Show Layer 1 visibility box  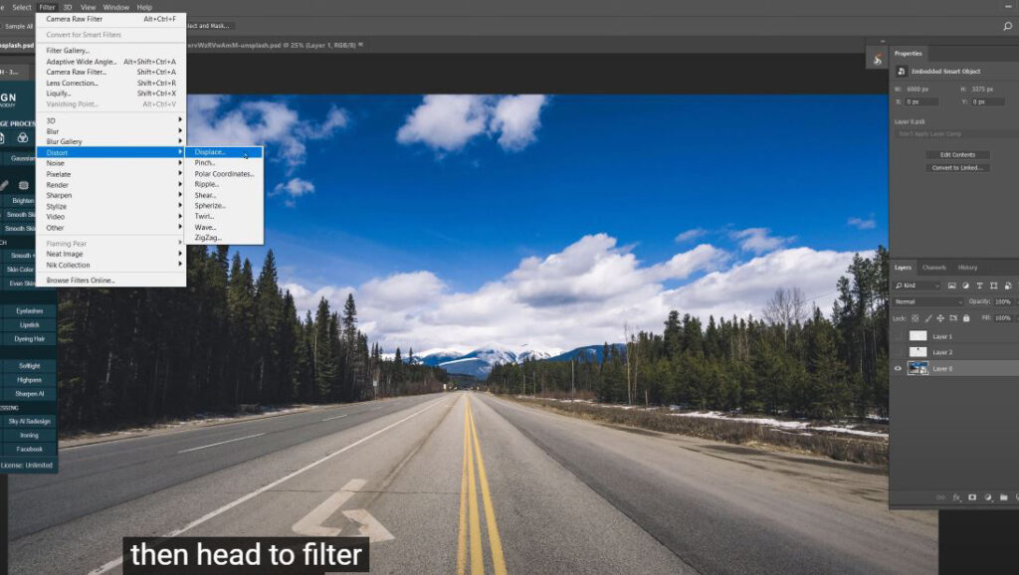pyautogui.click(x=899, y=336)
